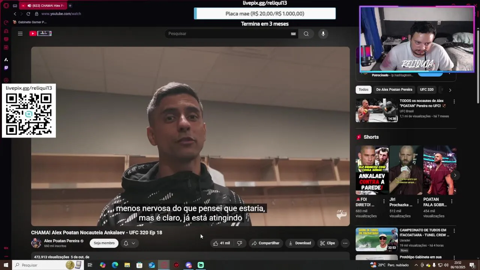The image size is (480, 270).
Task: Show next Shorts with right arrow
Action: click(455, 175)
